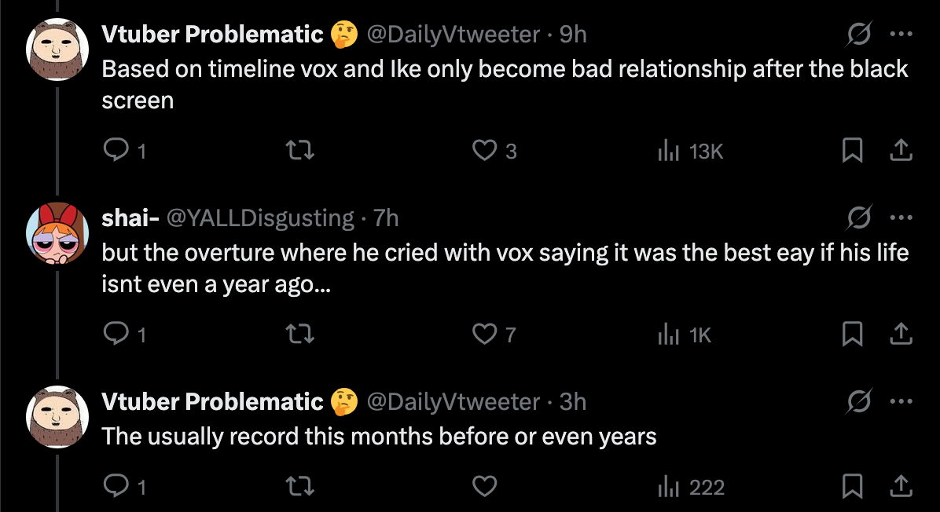Share the 'months before' tweet
This screenshot has height=512, width=940.
901,487
